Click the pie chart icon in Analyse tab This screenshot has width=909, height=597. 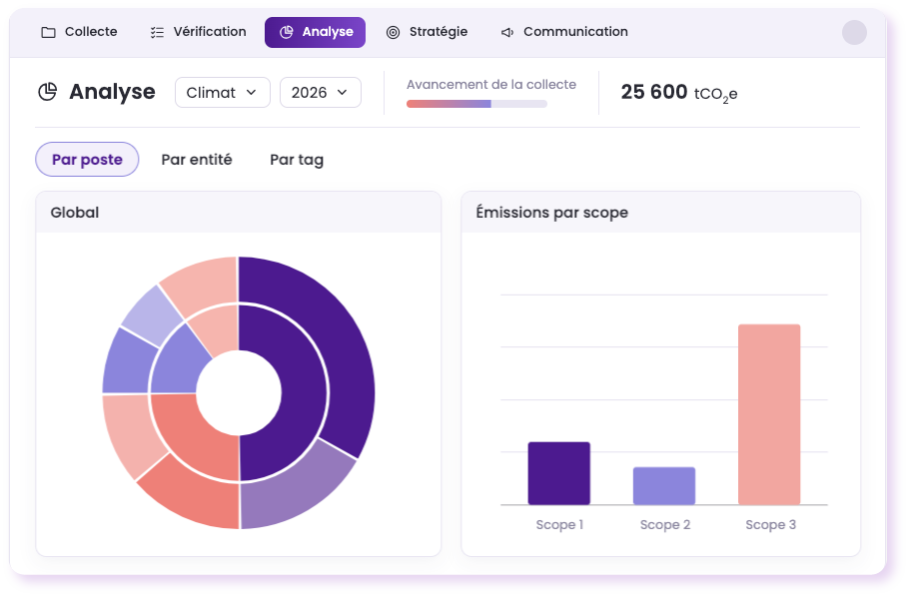click(x=287, y=33)
